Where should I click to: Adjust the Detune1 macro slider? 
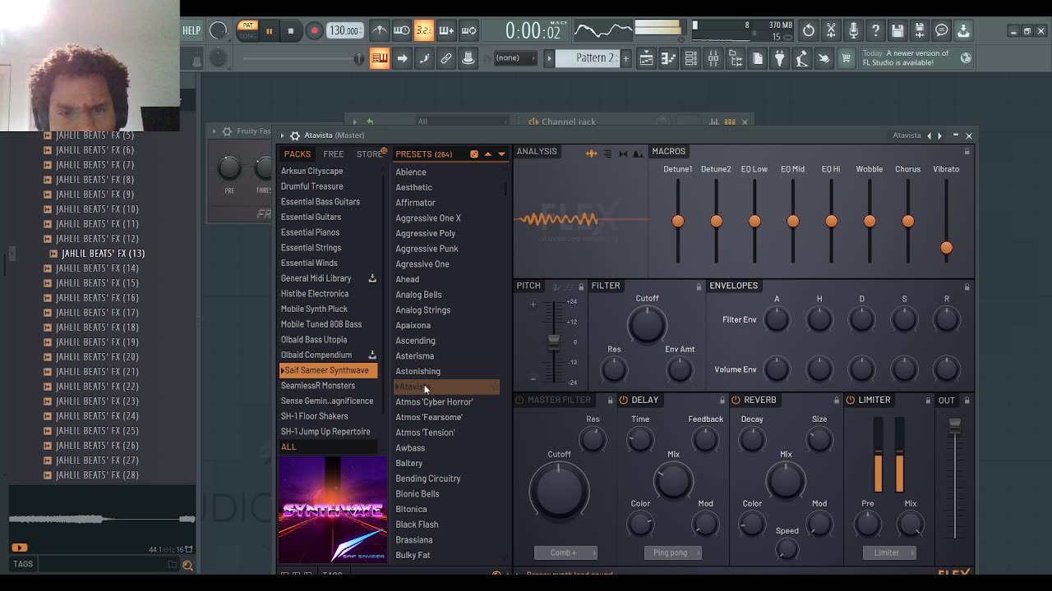pyautogui.click(x=678, y=221)
